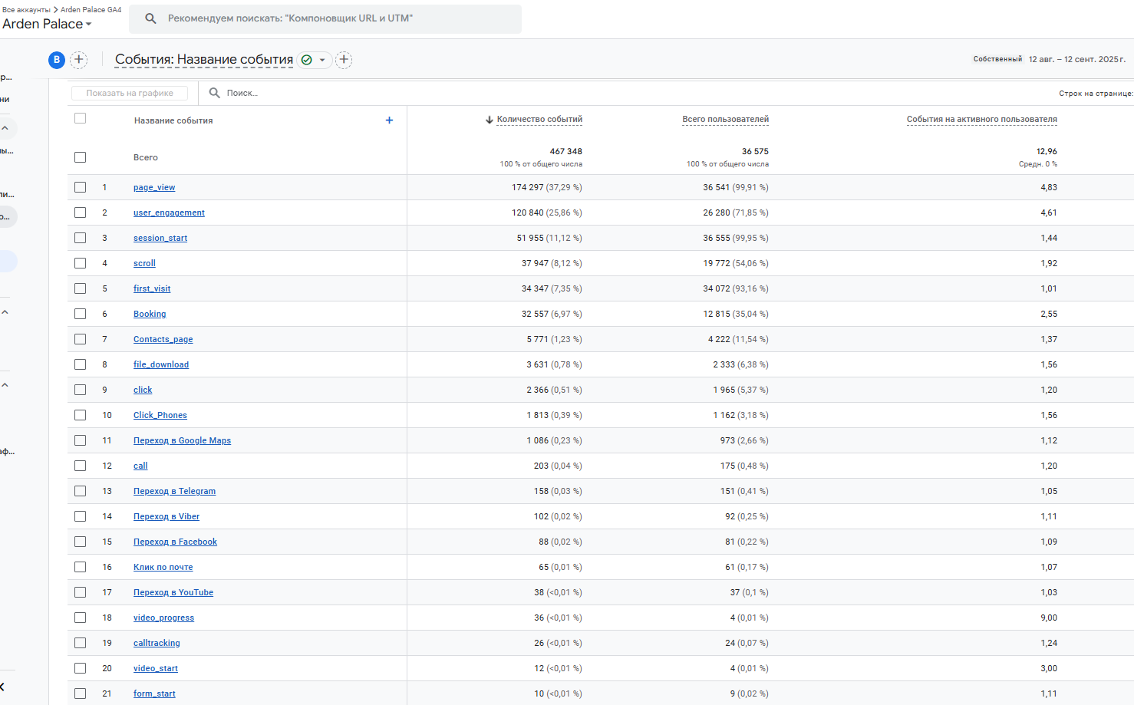Click the Показать на графике button
This screenshot has height=705, width=1134.
point(130,93)
